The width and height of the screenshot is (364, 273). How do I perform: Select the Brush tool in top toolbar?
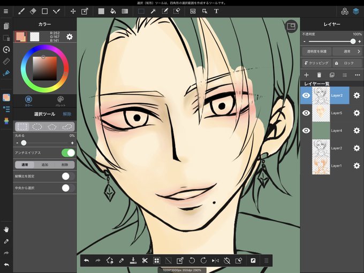pos(21,11)
